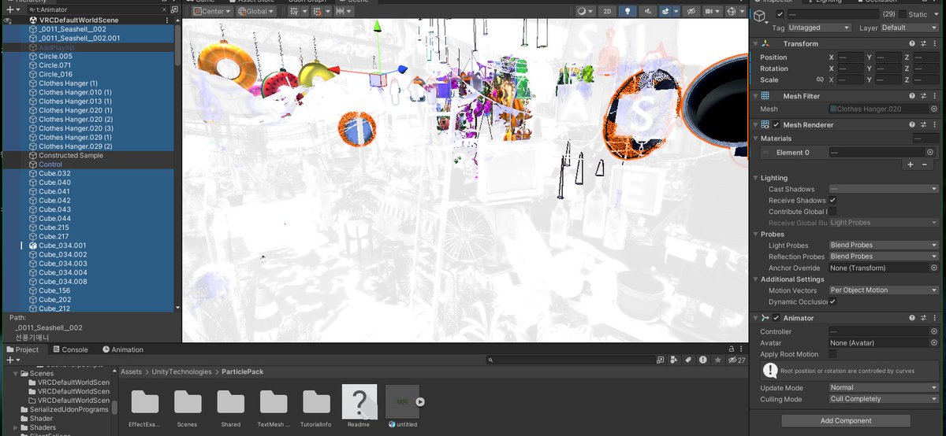
Task: Open Cast Shadows dropdown
Action: pos(884,189)
